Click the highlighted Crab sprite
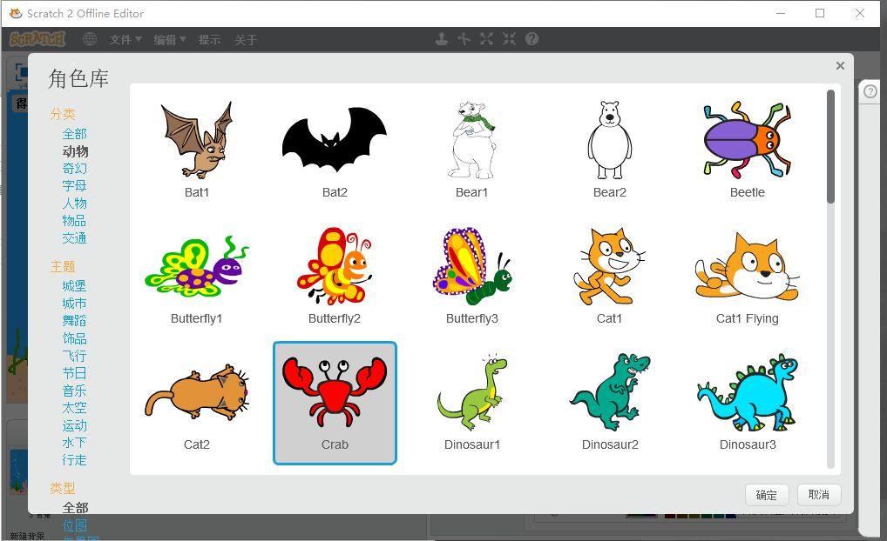 click(335, 404)
